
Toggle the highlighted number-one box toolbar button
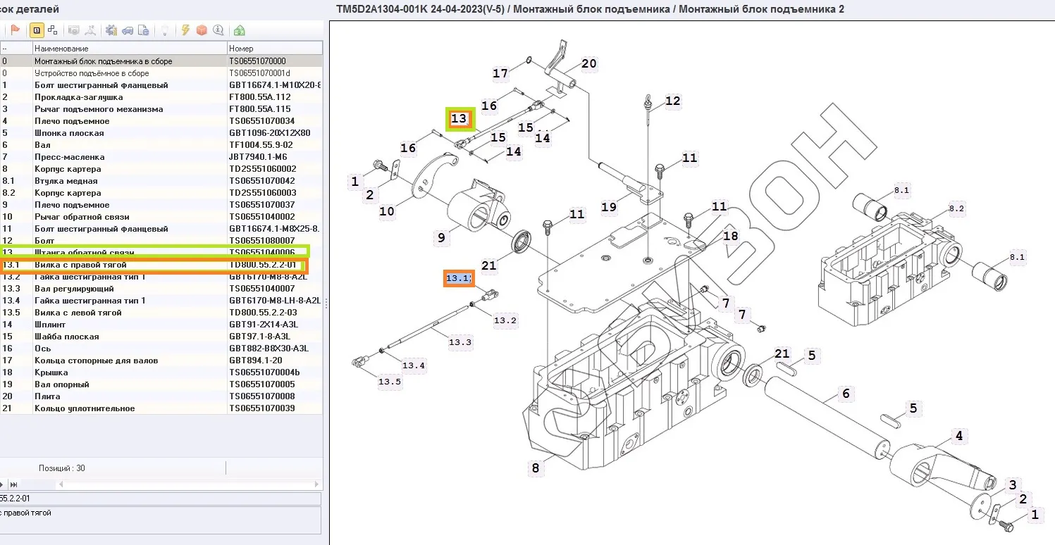pyautogui.click(x=35, y=30)
